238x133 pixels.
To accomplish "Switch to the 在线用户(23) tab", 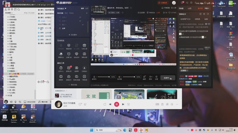I will [x=185, y=19].
